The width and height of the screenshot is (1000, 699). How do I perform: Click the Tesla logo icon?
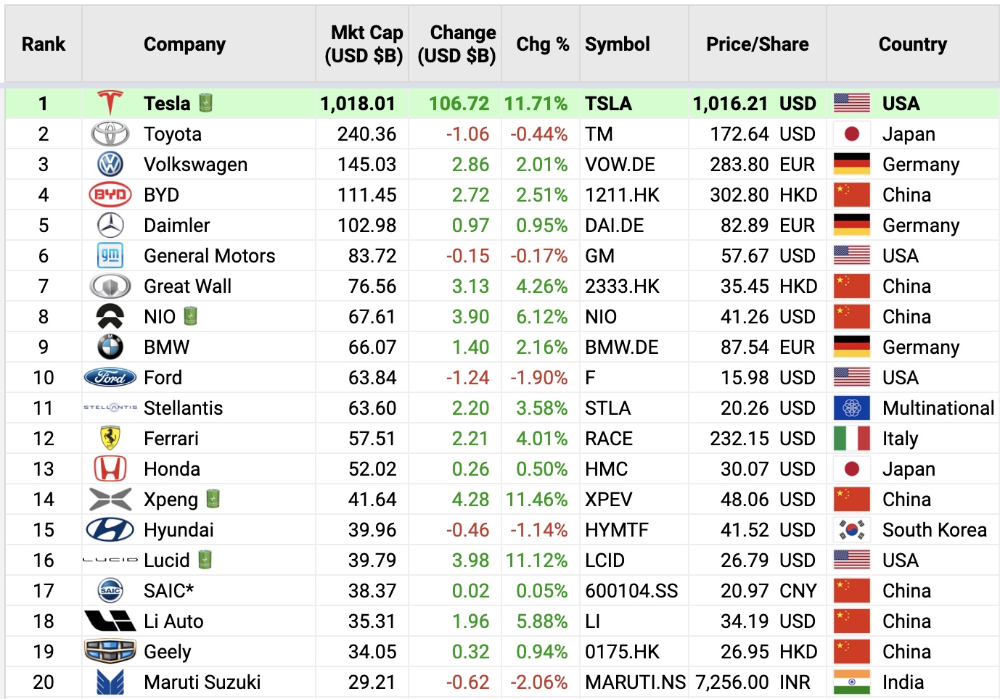(110, 103)
